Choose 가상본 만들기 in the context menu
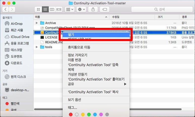Viewport: 195px width, 117px height. (x=96, y=74)
